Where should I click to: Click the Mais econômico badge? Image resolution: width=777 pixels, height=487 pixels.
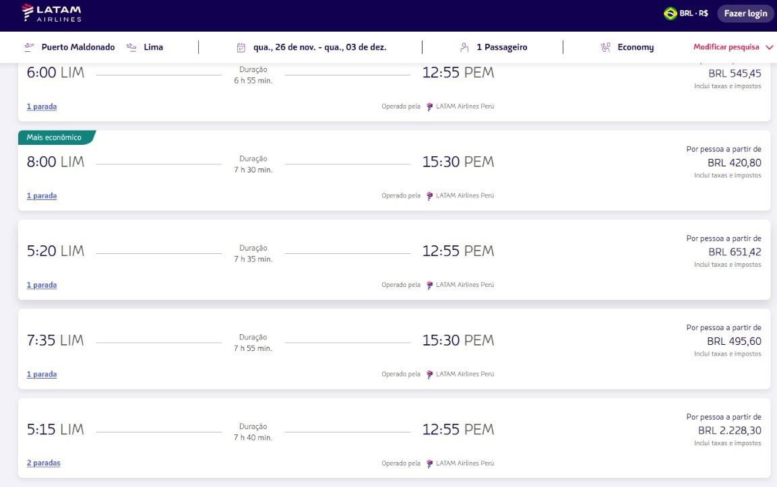point(54,137)
